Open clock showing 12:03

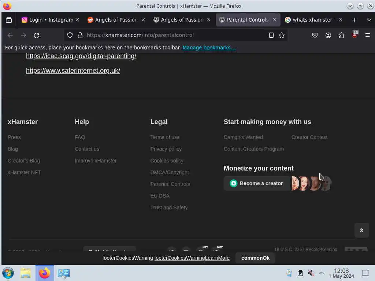tap(341, 273)
